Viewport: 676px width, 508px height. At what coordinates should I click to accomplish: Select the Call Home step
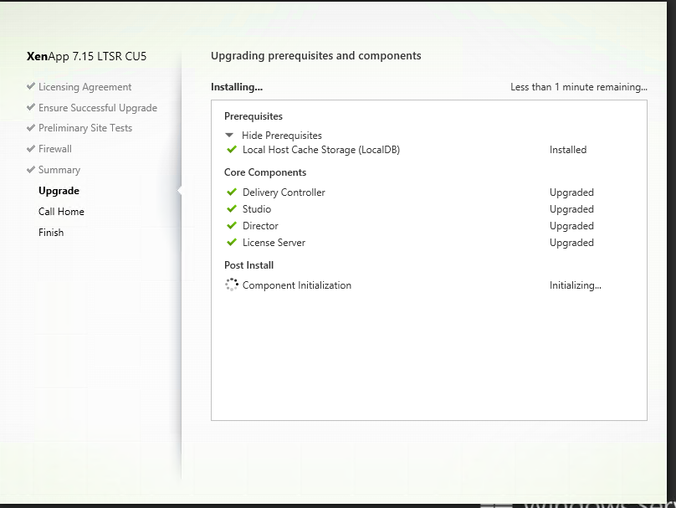point(61,212)
